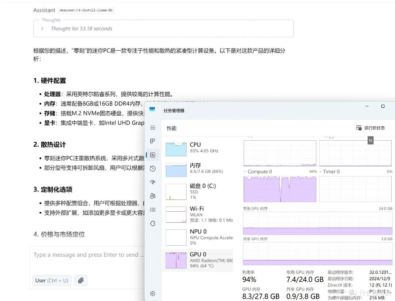Viewport: 395px width, 301px height.
Task: Select the NPU 0 performance entry
Action: [198, 237]
